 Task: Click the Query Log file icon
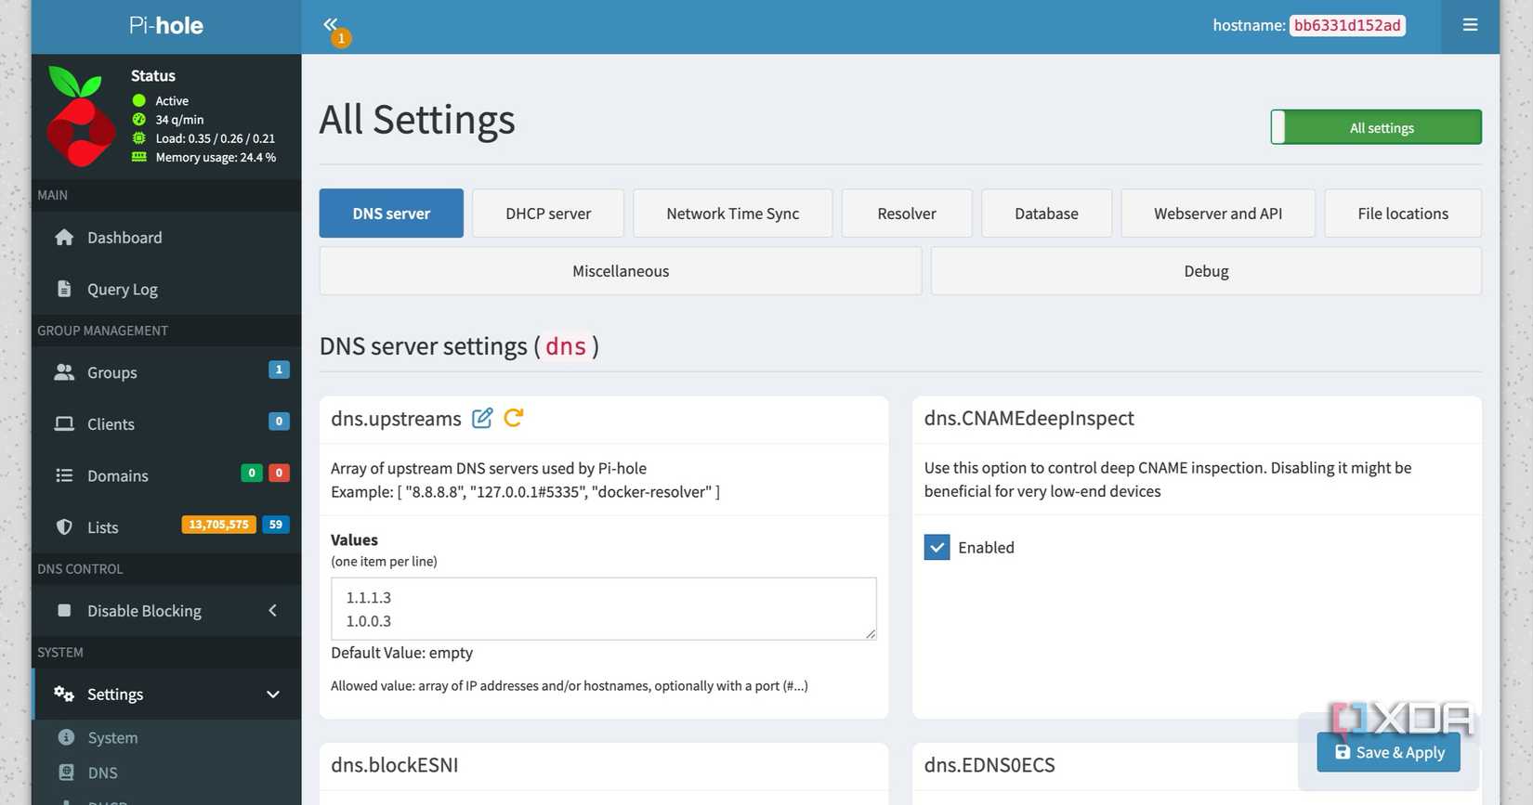[64, 289]
